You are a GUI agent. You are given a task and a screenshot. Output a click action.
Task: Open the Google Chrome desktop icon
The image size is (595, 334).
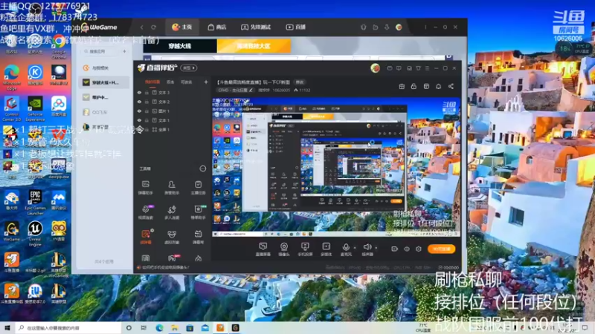click(59, 45)
